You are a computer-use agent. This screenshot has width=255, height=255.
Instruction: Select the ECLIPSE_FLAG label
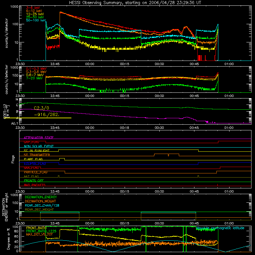(x=35, y=164)
